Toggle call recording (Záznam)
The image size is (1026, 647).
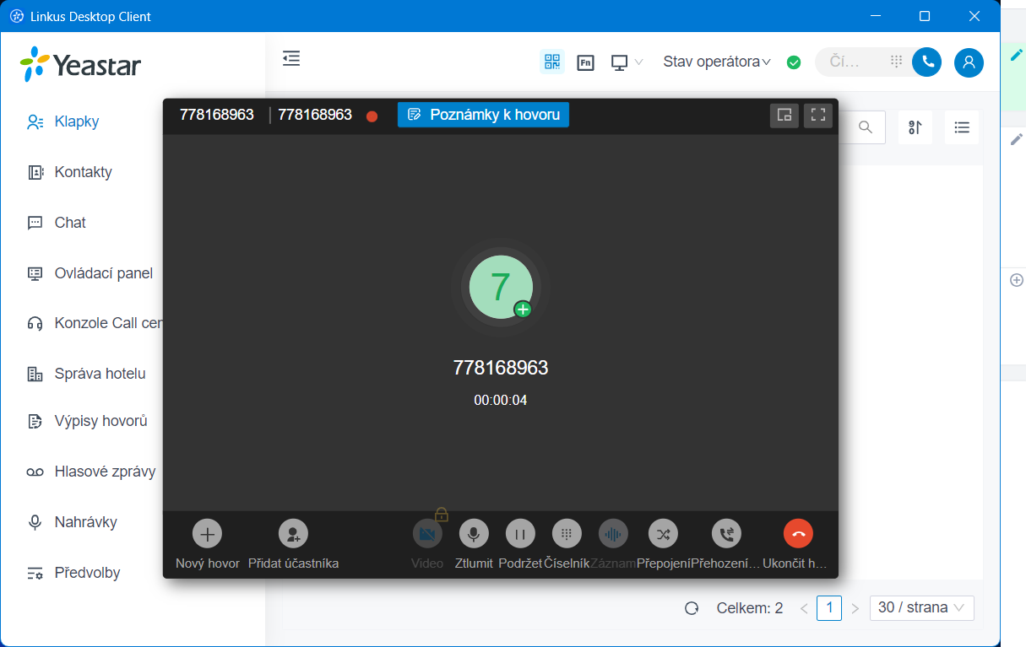coord(613,534)
